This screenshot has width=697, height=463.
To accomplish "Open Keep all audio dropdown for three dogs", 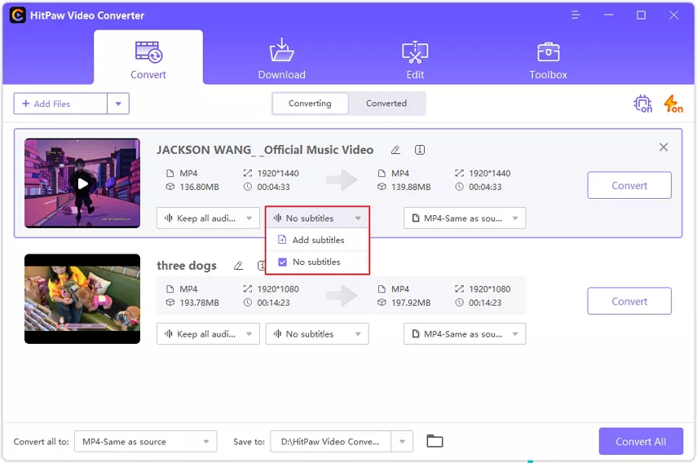I will pos(208,334).
